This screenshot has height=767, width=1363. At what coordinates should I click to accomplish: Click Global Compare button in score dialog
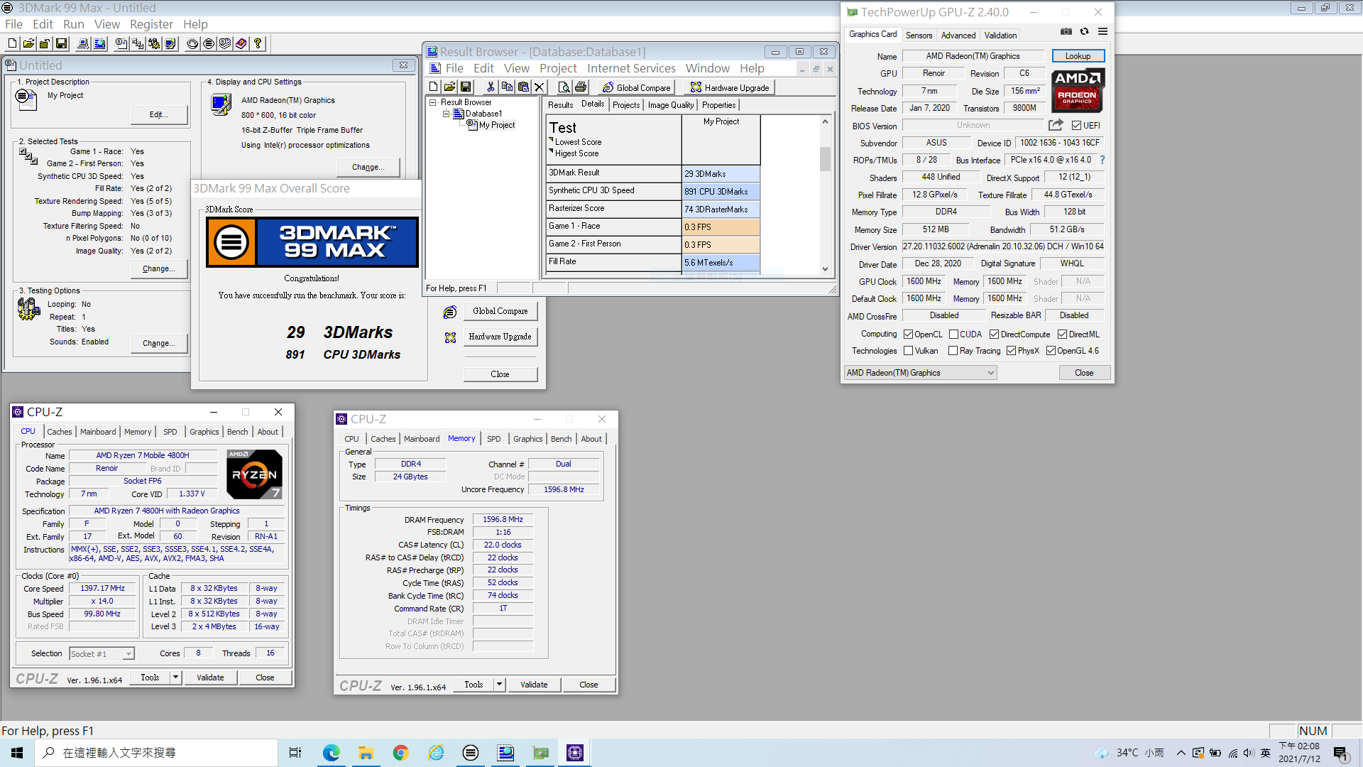tap(500, 311)
